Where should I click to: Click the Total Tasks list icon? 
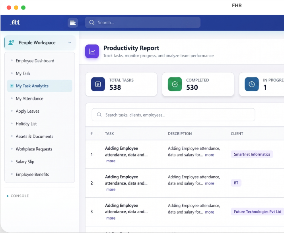point(98,84)
